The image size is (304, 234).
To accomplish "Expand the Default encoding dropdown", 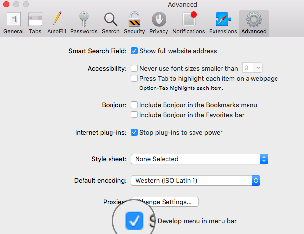I will point(195,181).
